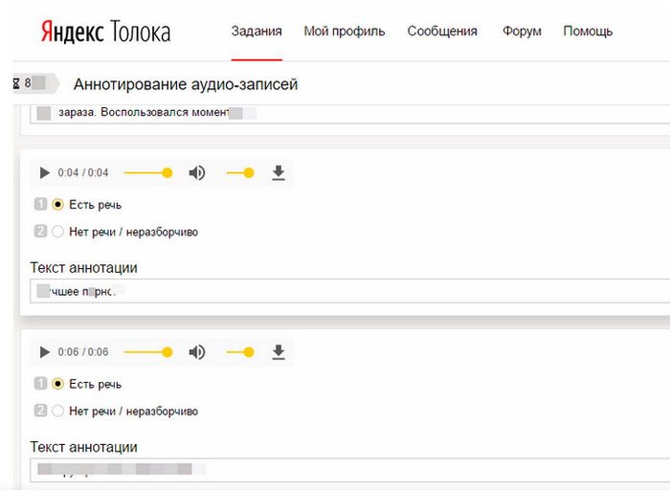Select 'Есть речь' for the 0:04 clip
This screenshot has width=670, height=490.
tap(57, 204)
